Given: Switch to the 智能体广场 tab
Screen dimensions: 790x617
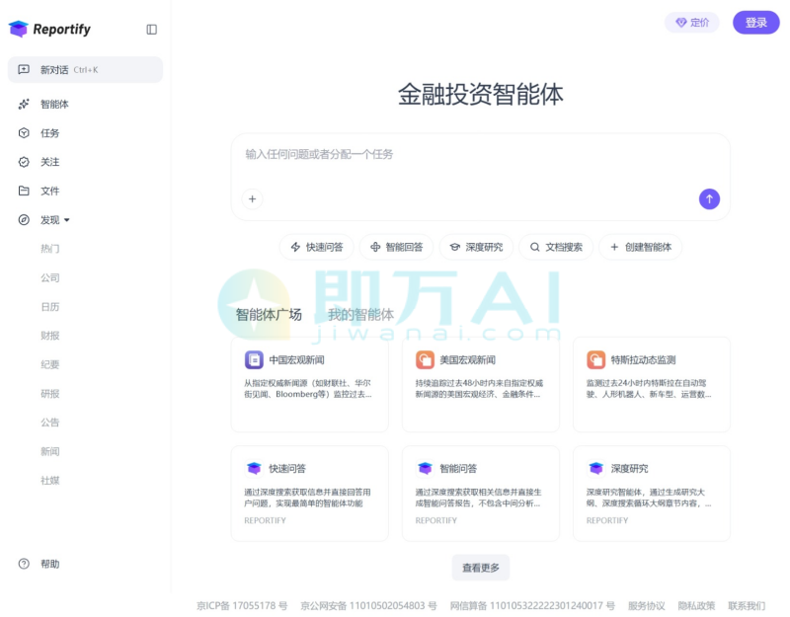Looking at the screenshot, I should [x=270, y=314].
